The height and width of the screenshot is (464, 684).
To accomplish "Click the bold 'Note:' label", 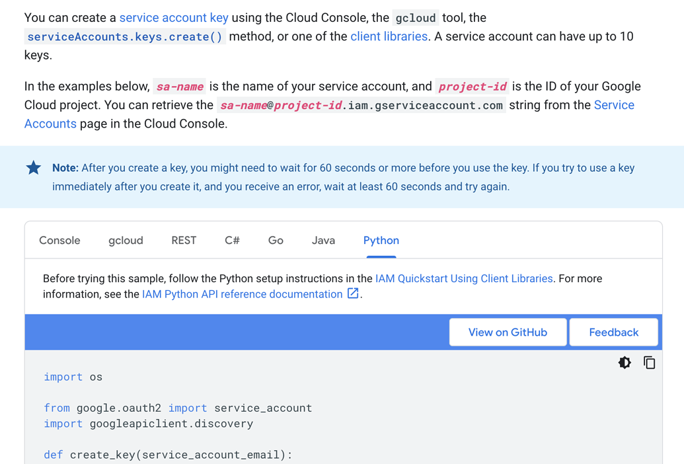I will click(65, 168).
